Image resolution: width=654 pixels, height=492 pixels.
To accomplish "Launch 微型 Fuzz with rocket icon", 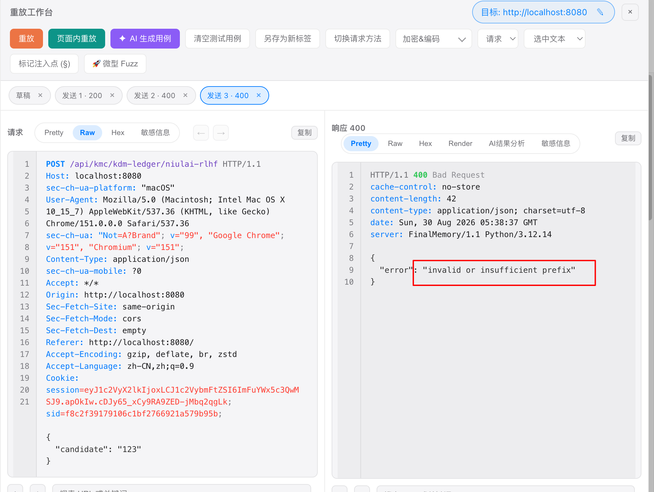I will 115,64.
